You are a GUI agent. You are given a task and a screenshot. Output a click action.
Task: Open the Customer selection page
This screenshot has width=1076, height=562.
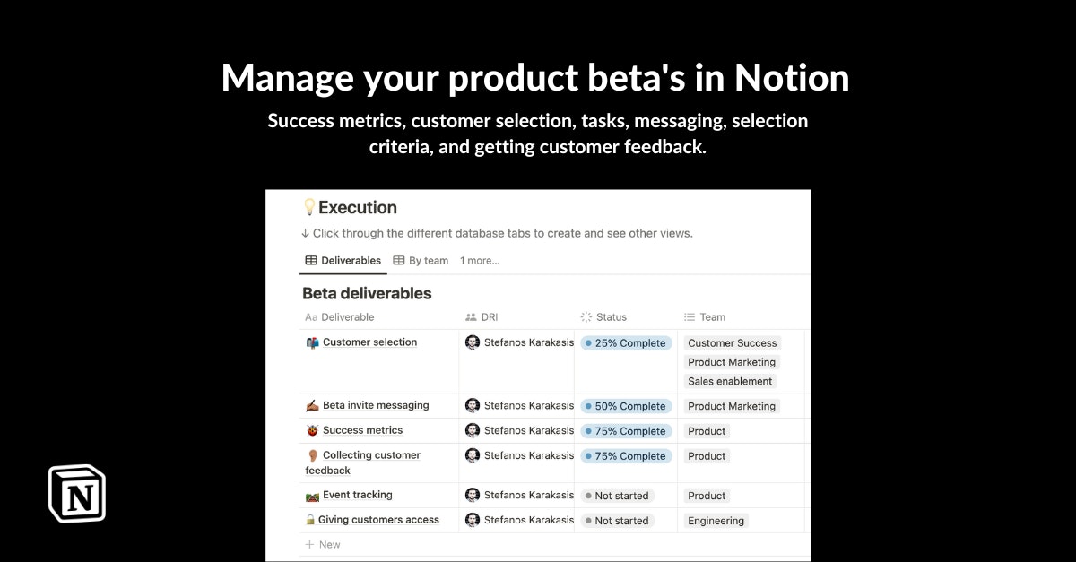[x=369, y=342]
